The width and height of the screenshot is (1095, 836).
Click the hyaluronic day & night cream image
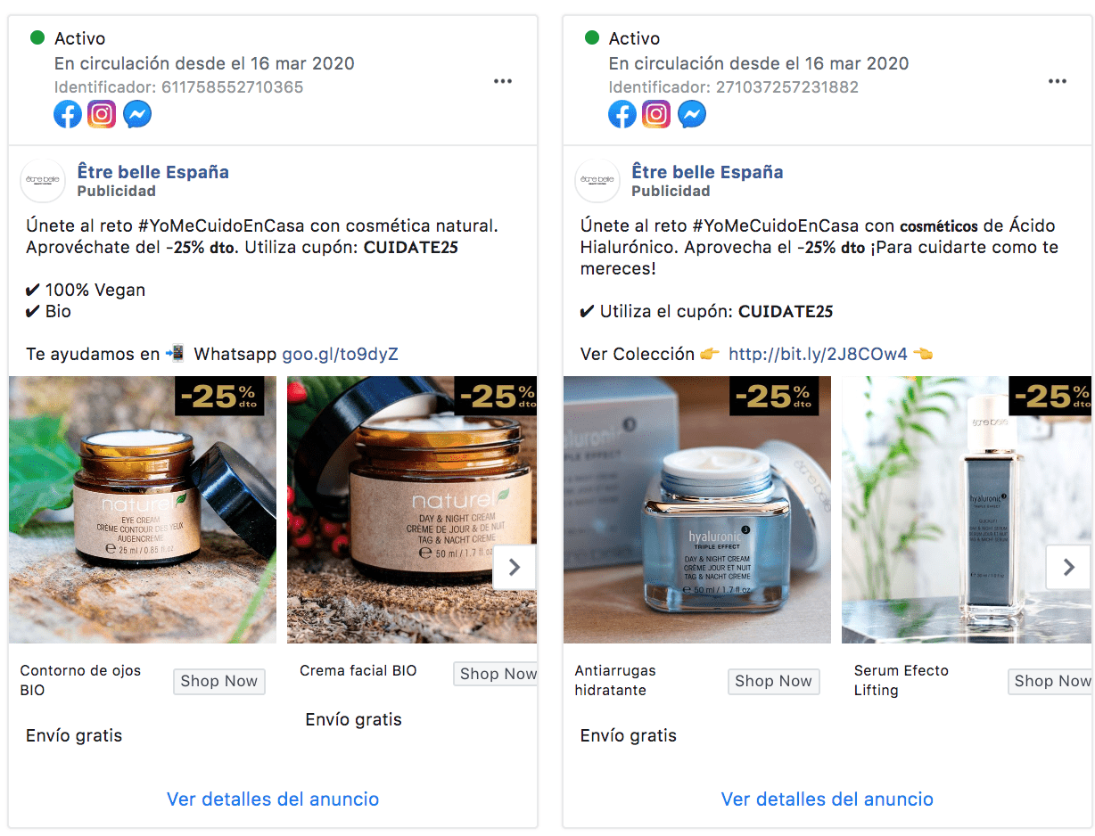(x=697, y=510)
